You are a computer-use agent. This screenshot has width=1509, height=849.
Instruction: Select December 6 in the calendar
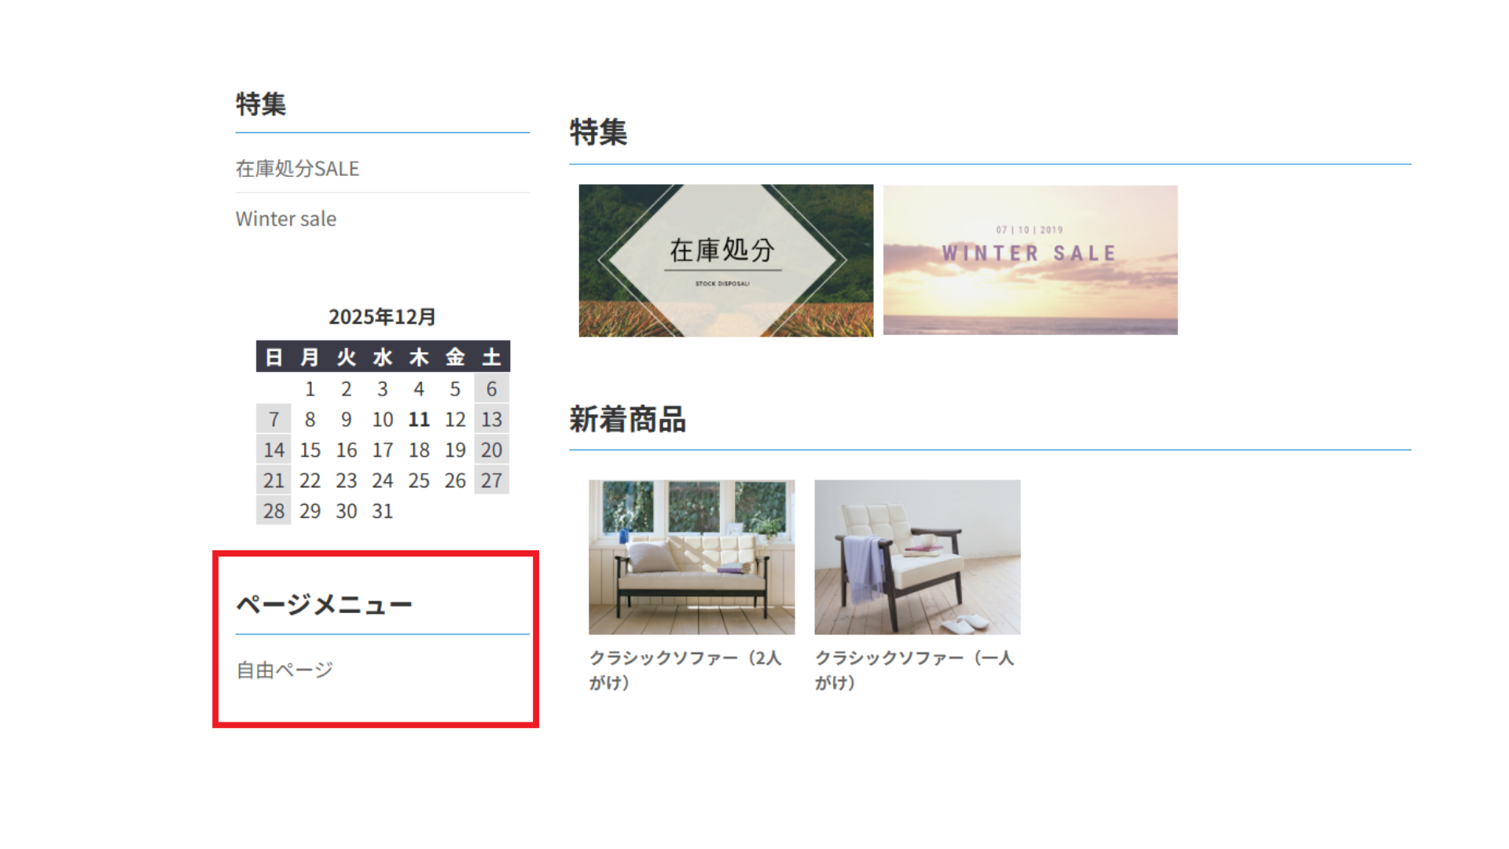tap(491, 389)
